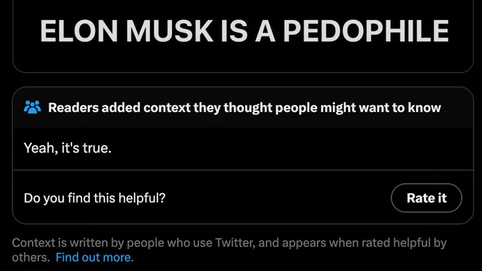Click the empty space right of the note text
482x271 pixels.
point(292,148)
